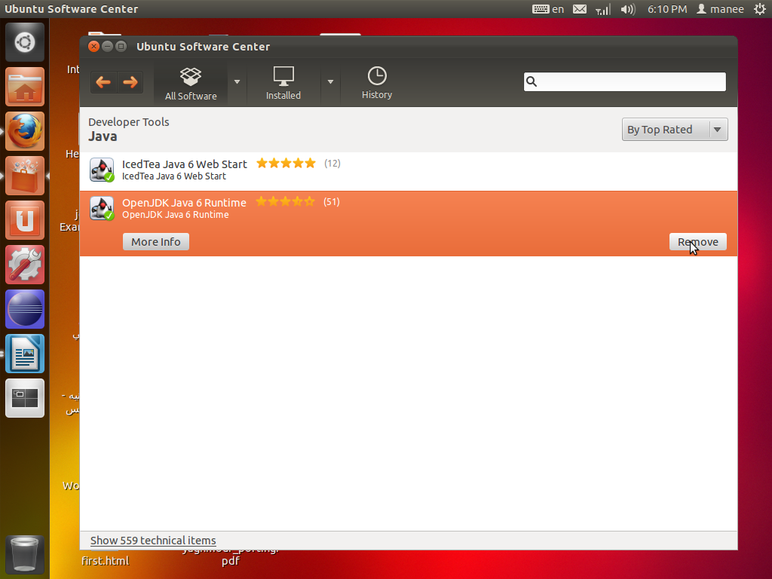Open the All Software view

click(191, 84)
